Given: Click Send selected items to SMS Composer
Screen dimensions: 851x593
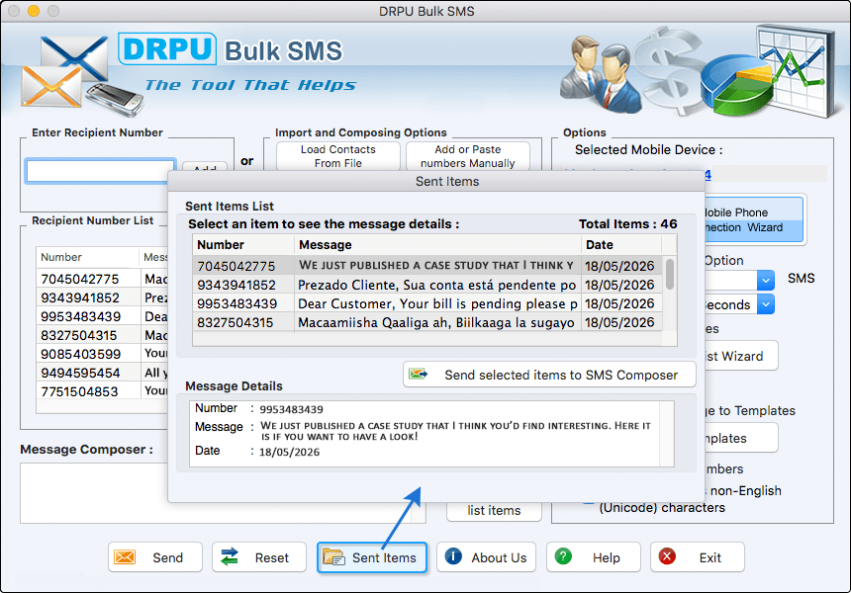Looking at the screenshot, I should point(549,375).
